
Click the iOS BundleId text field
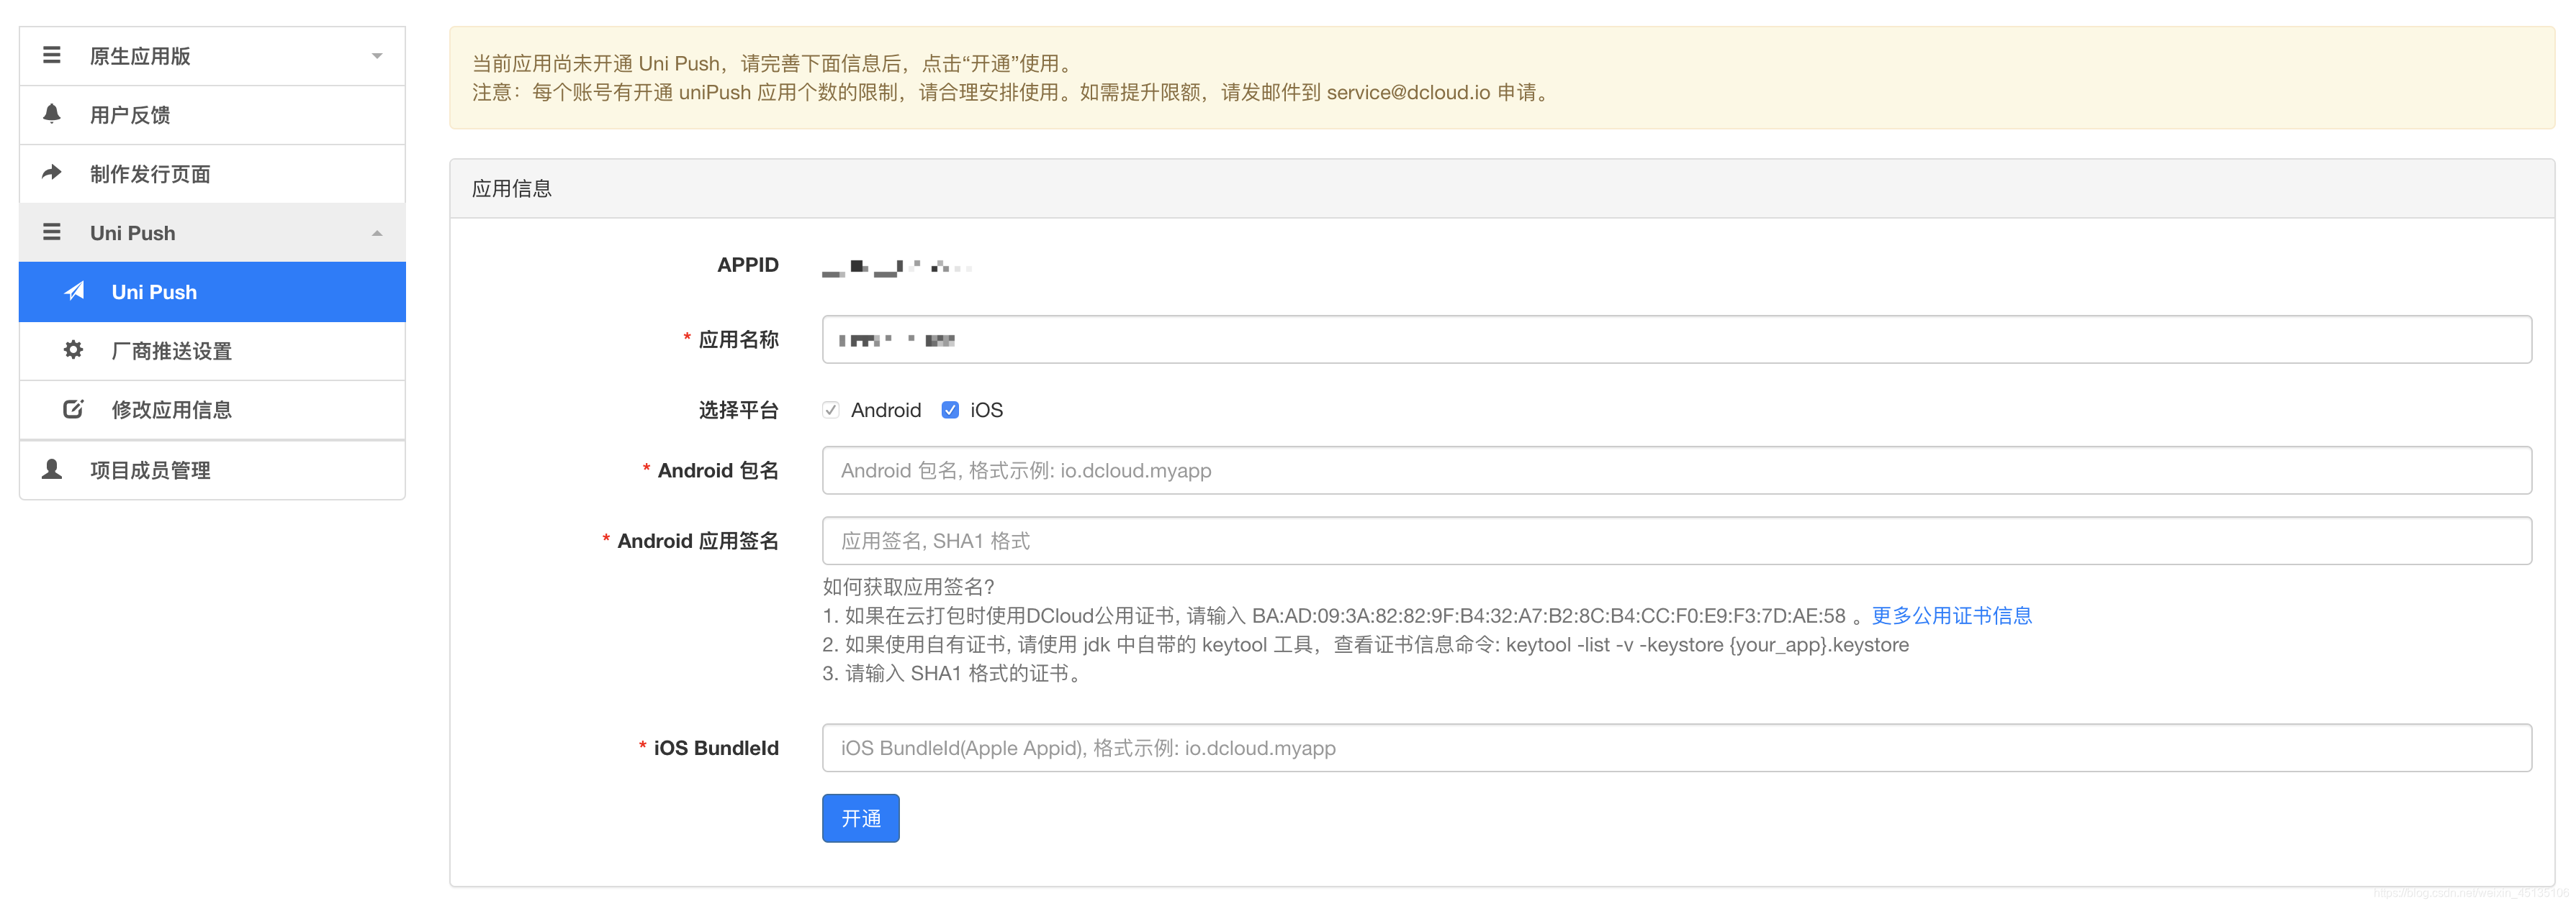(x=1676, y=749)
